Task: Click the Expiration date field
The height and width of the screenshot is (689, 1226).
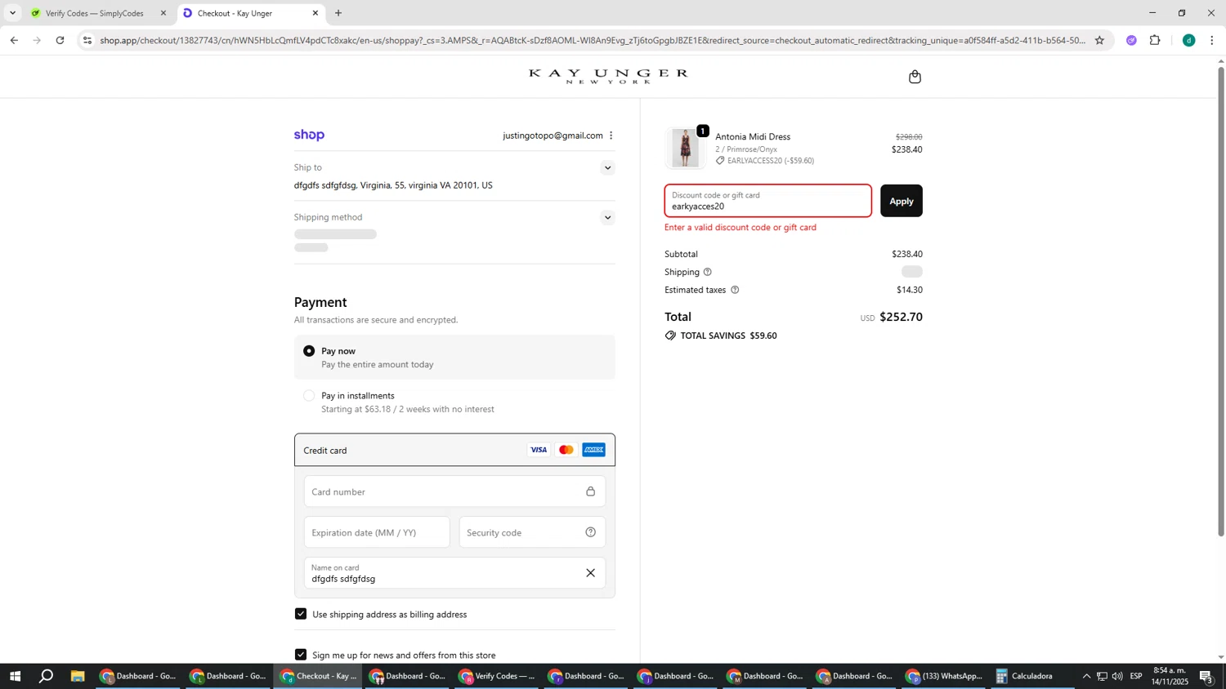Action: click(x=377, y=532)
